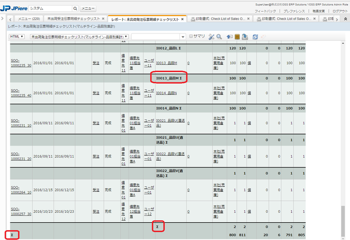350x240 pixels.
Task: Expand the left side panel arrow
Action: pyautogui.click(x=3, y=18)
